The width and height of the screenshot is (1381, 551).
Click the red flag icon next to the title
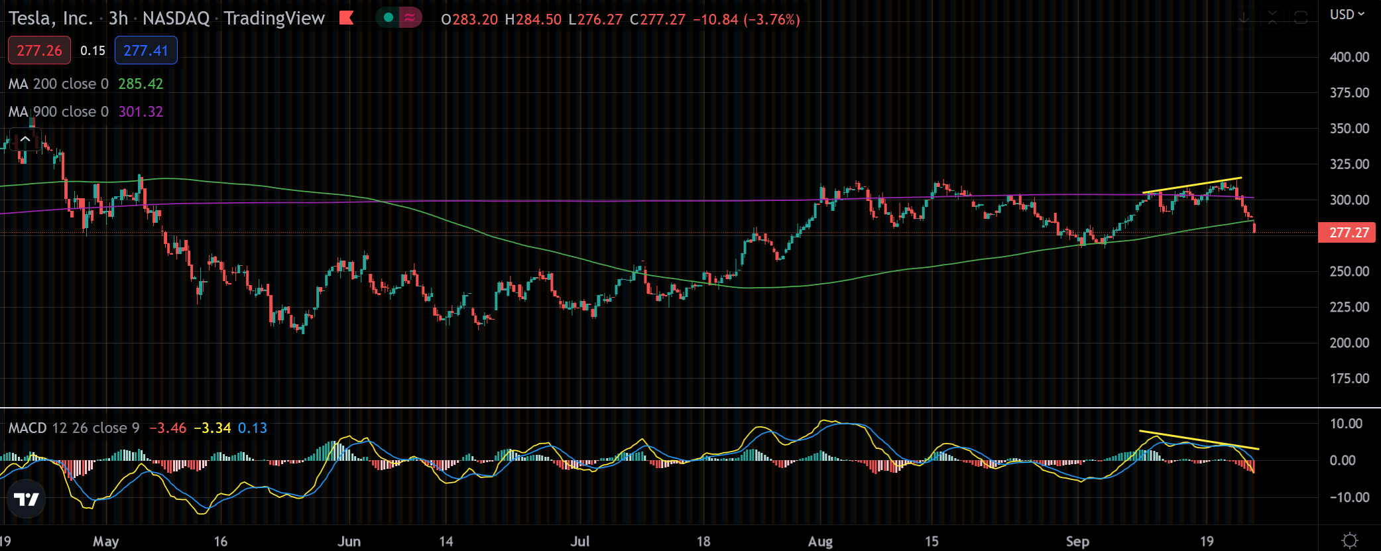pos(346,18)
